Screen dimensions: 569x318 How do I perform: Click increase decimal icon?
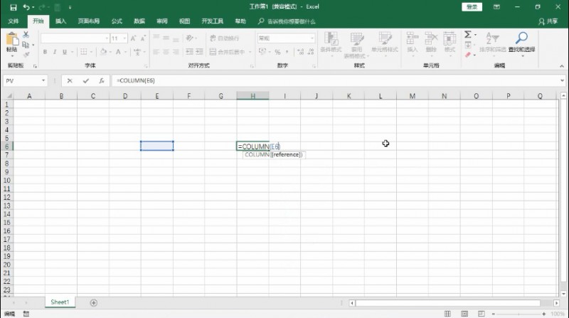click(300, 52)
